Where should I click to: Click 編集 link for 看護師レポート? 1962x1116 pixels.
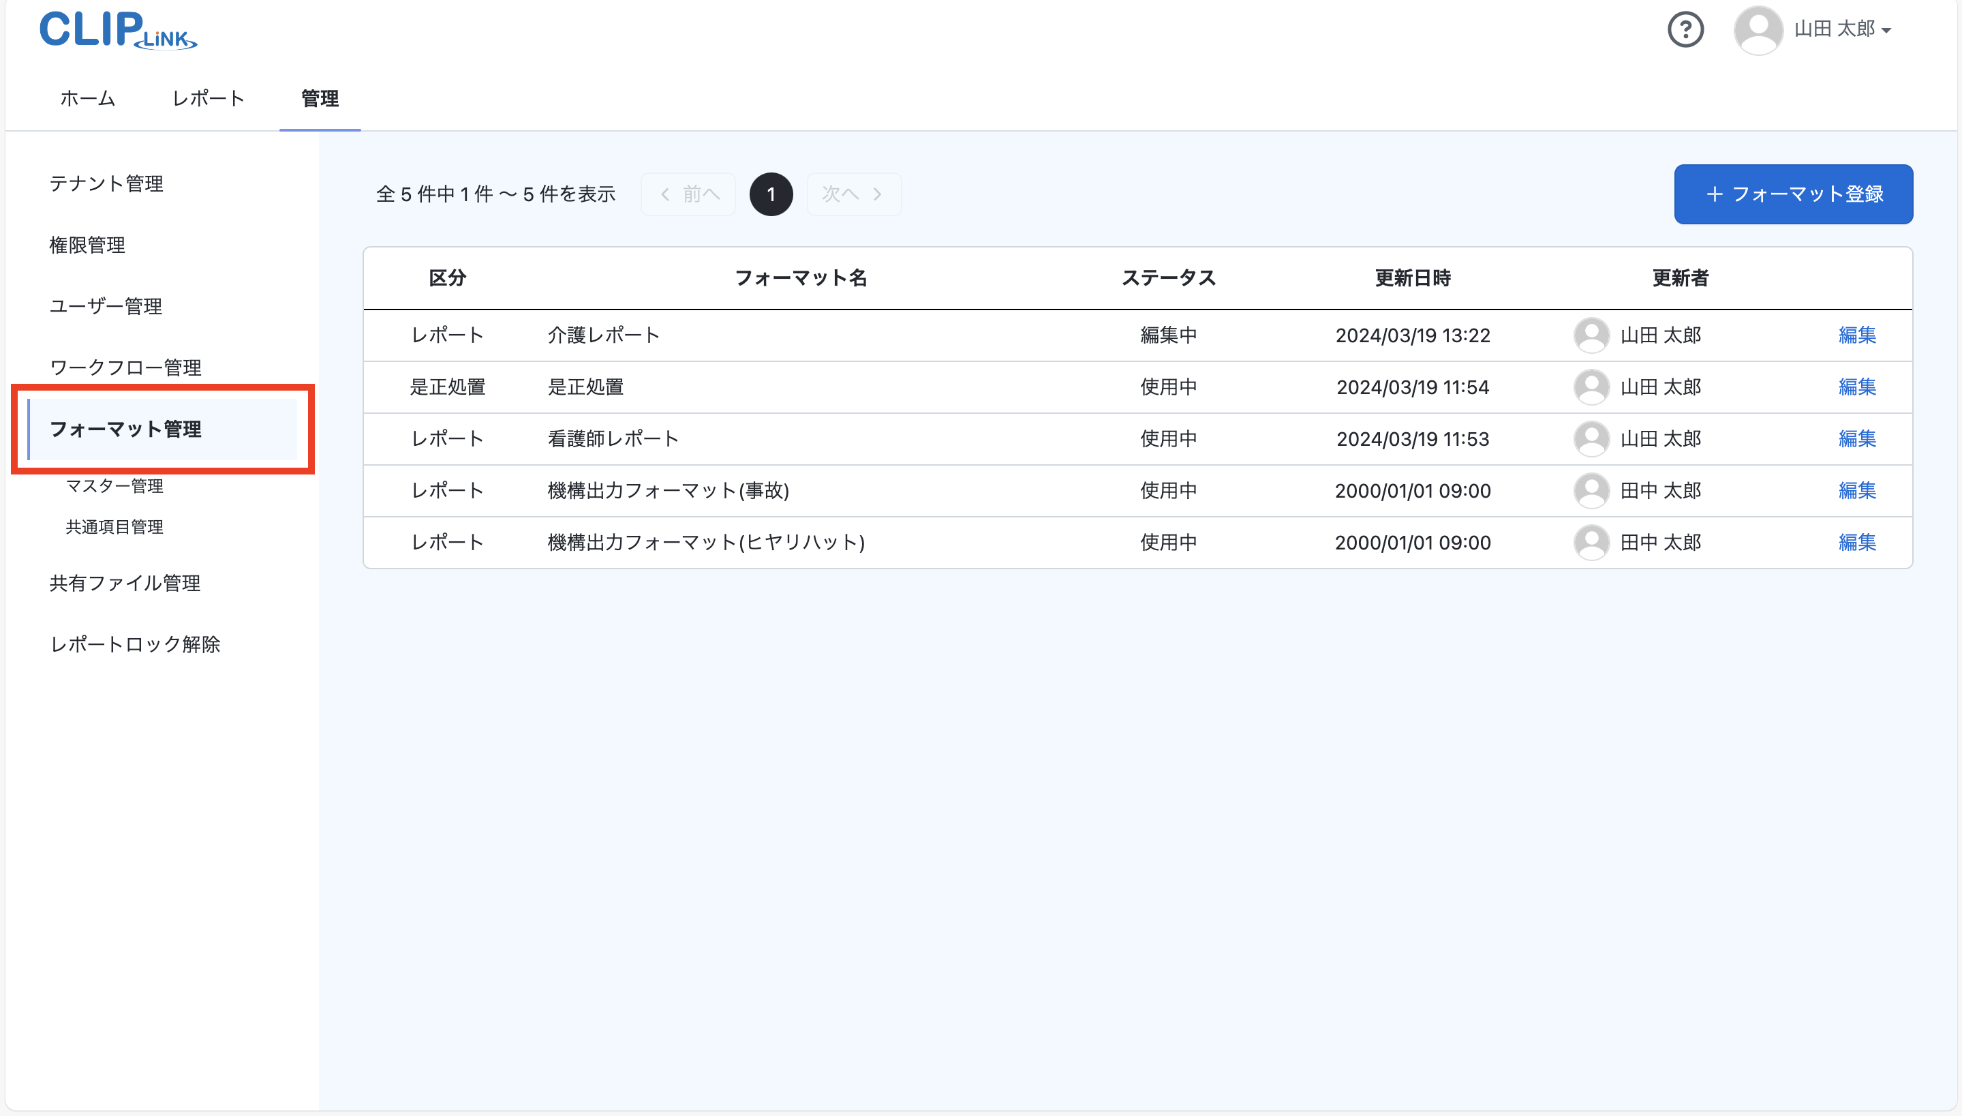point(1856,438)
